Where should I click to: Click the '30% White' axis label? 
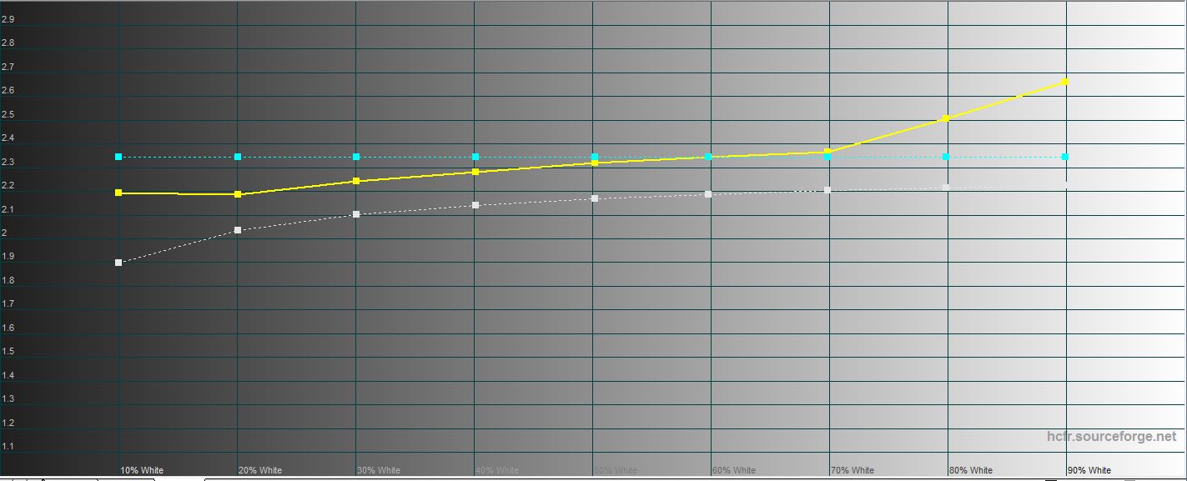379,470
